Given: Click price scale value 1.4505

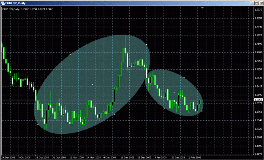Looking at the screenshot, I should [258, 44].
